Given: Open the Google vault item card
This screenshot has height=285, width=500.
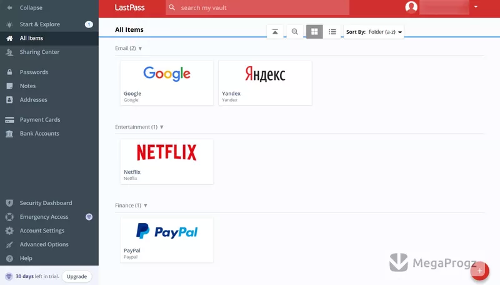Looking at the screenshot, I should click(167, 83).
